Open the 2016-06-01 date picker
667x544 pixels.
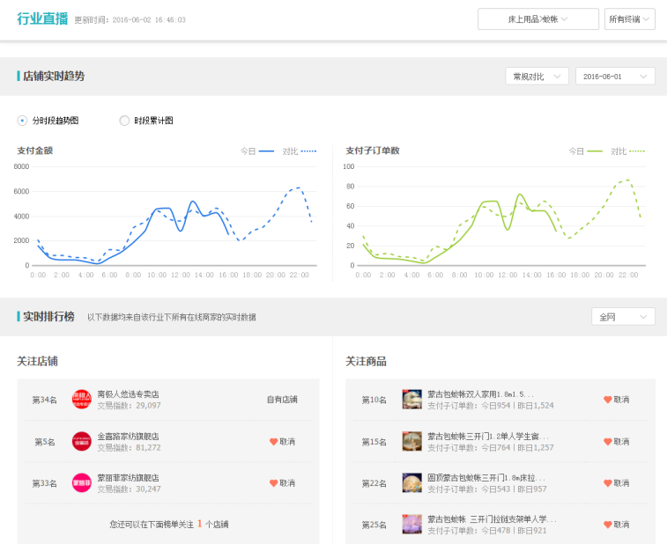(x=614, y=77)
